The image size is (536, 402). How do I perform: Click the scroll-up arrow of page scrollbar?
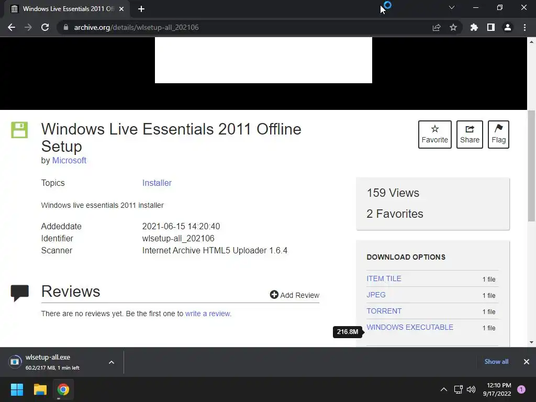tap(531, 42)
